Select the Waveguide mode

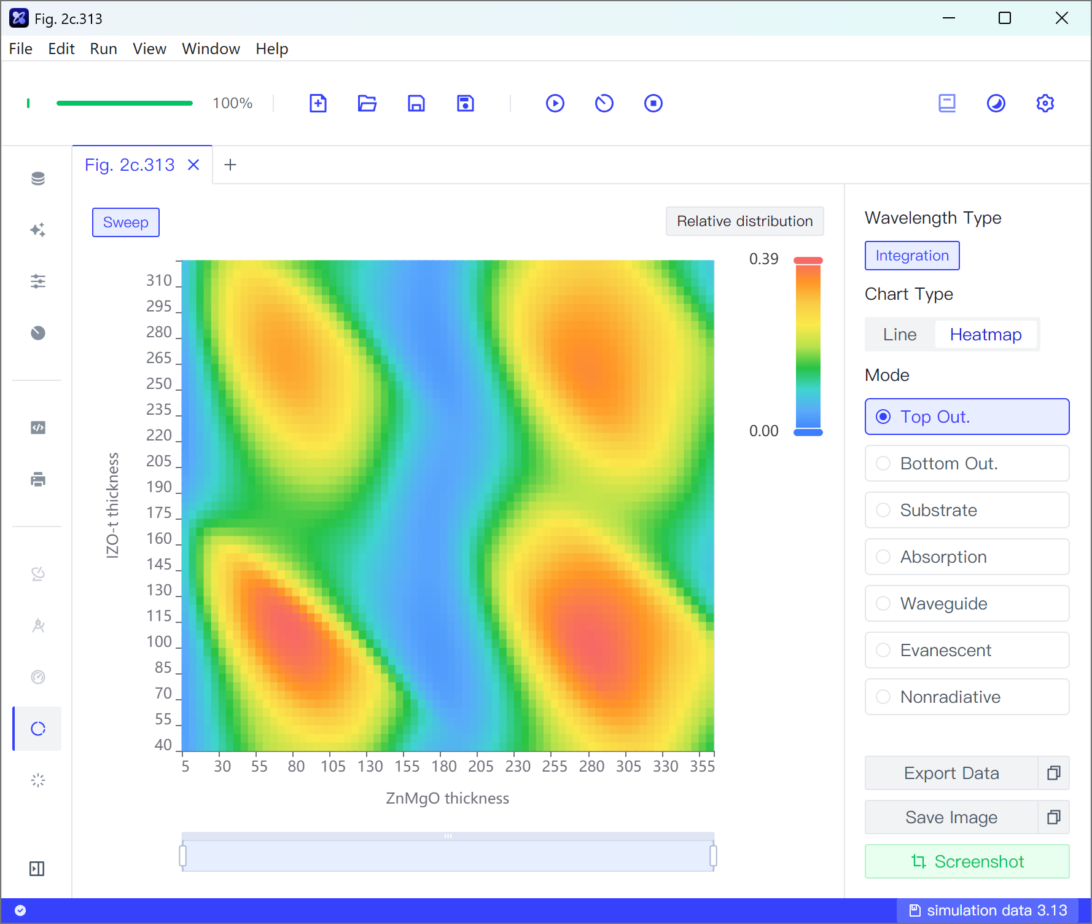coord(967,603)
